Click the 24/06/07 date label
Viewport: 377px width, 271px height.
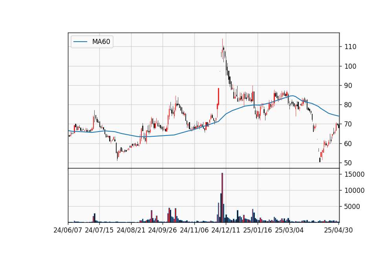68,230
